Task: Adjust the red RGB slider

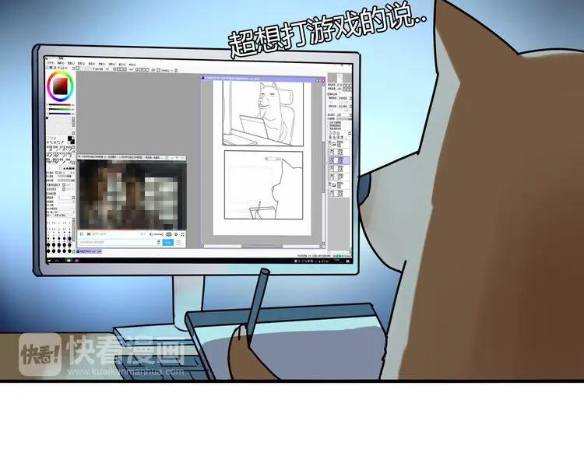Action: pos(59,105)
